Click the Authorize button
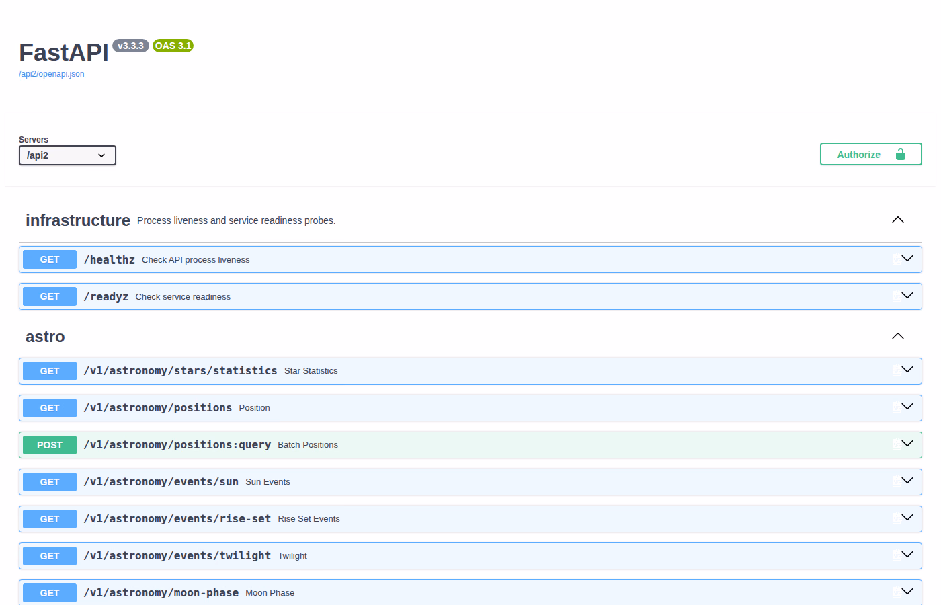 pyautogui.click(x=871, y=154)
